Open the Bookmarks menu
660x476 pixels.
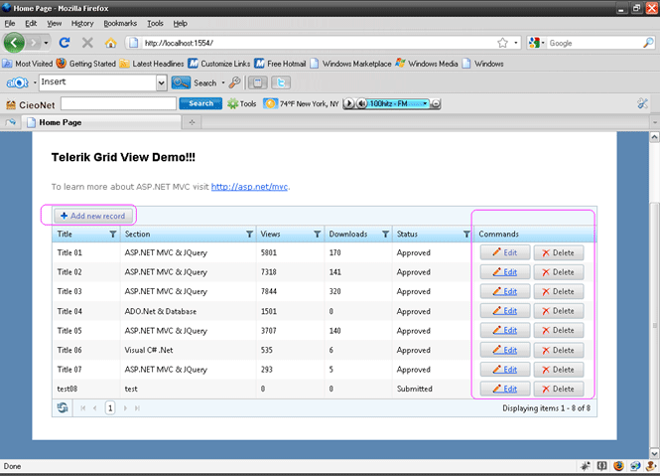[120, 22]
